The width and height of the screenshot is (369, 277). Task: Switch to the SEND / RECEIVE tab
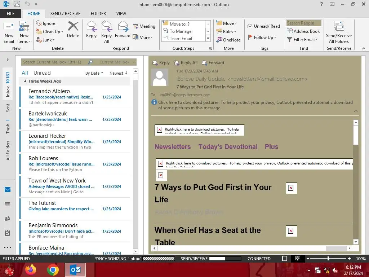tap(65, 14)
